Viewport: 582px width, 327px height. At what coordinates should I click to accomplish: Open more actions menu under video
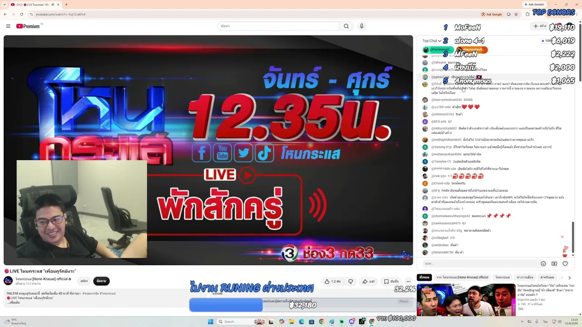click(x=408, y=282)
